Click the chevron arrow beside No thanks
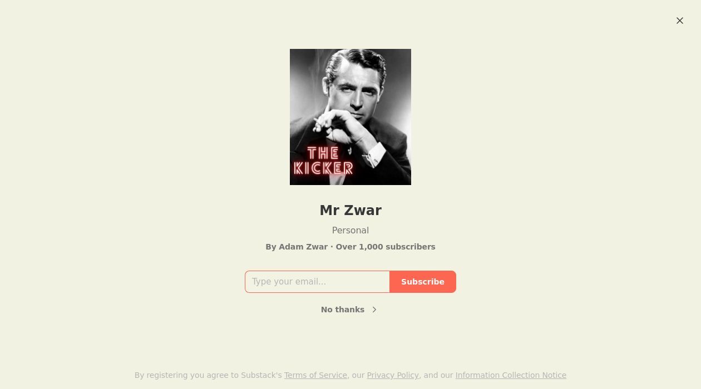This screenshot has height=389, width=701. 374,310
